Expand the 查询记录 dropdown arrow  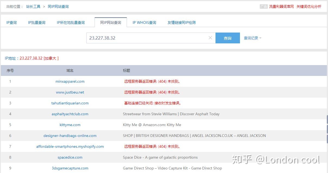[x=260, y=38]
